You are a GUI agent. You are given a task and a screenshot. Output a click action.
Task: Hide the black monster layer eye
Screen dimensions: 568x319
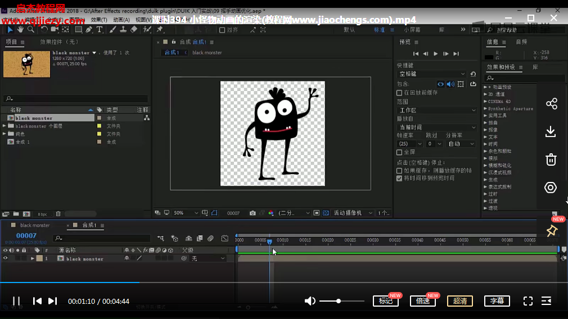coord(5,258)
